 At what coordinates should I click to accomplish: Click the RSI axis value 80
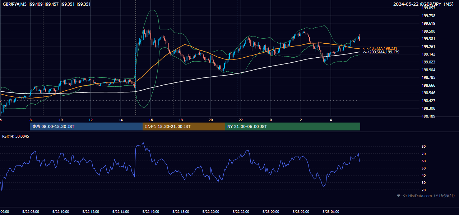(x=423, y=147)
